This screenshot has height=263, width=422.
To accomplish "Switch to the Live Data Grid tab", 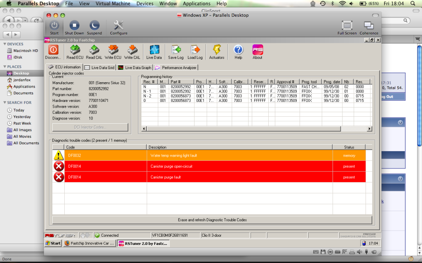I will coord(100,67).
